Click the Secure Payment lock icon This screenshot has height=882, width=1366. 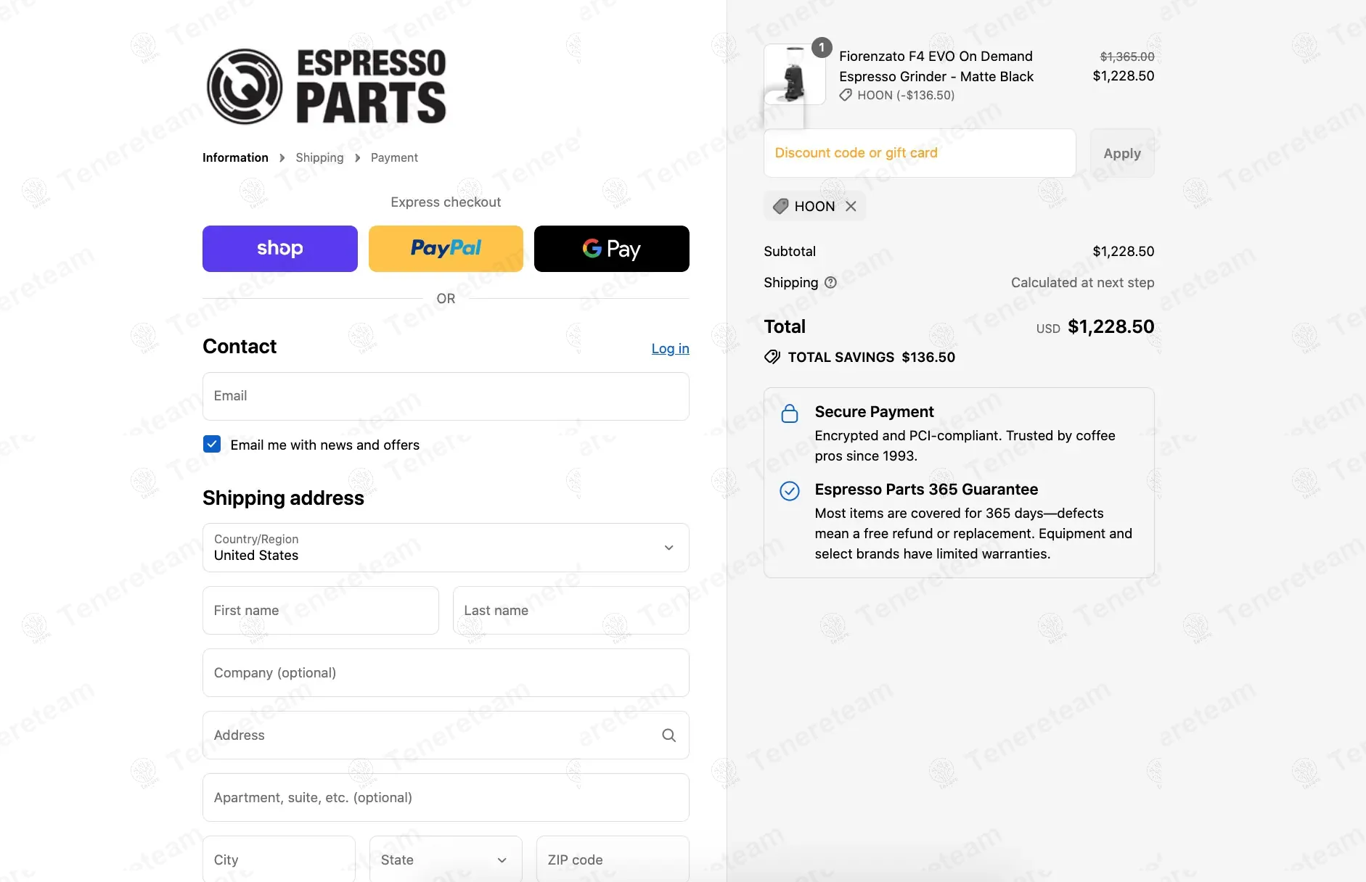pos(790,413)
